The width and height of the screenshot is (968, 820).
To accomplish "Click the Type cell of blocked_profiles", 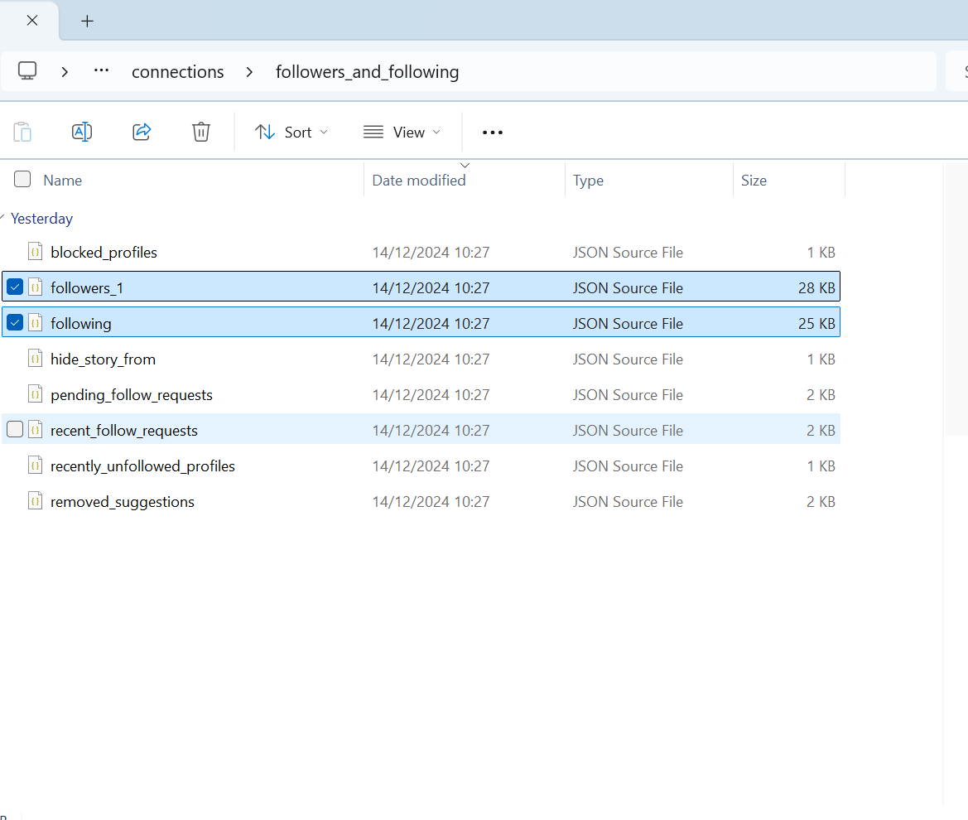I will 628,253.
